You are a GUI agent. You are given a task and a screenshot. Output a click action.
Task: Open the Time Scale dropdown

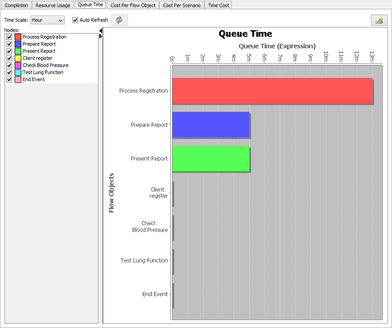[x=48, y=20]
